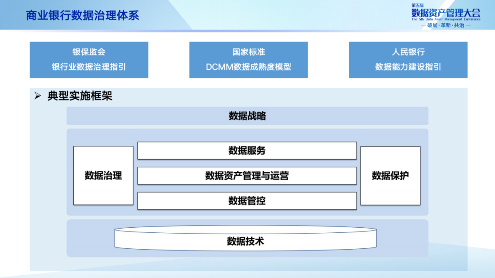Viewport: 495px width, 278px height.
Task: Click the 银行业数据治理指引 label
Action: [x=89, y=67]
